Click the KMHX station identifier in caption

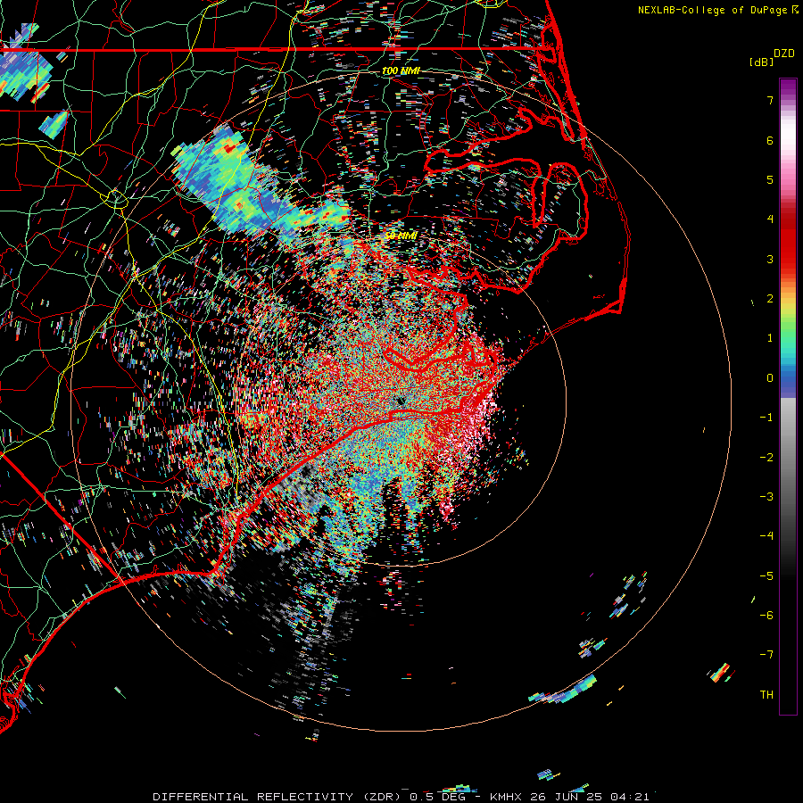(x=506, y=797)
